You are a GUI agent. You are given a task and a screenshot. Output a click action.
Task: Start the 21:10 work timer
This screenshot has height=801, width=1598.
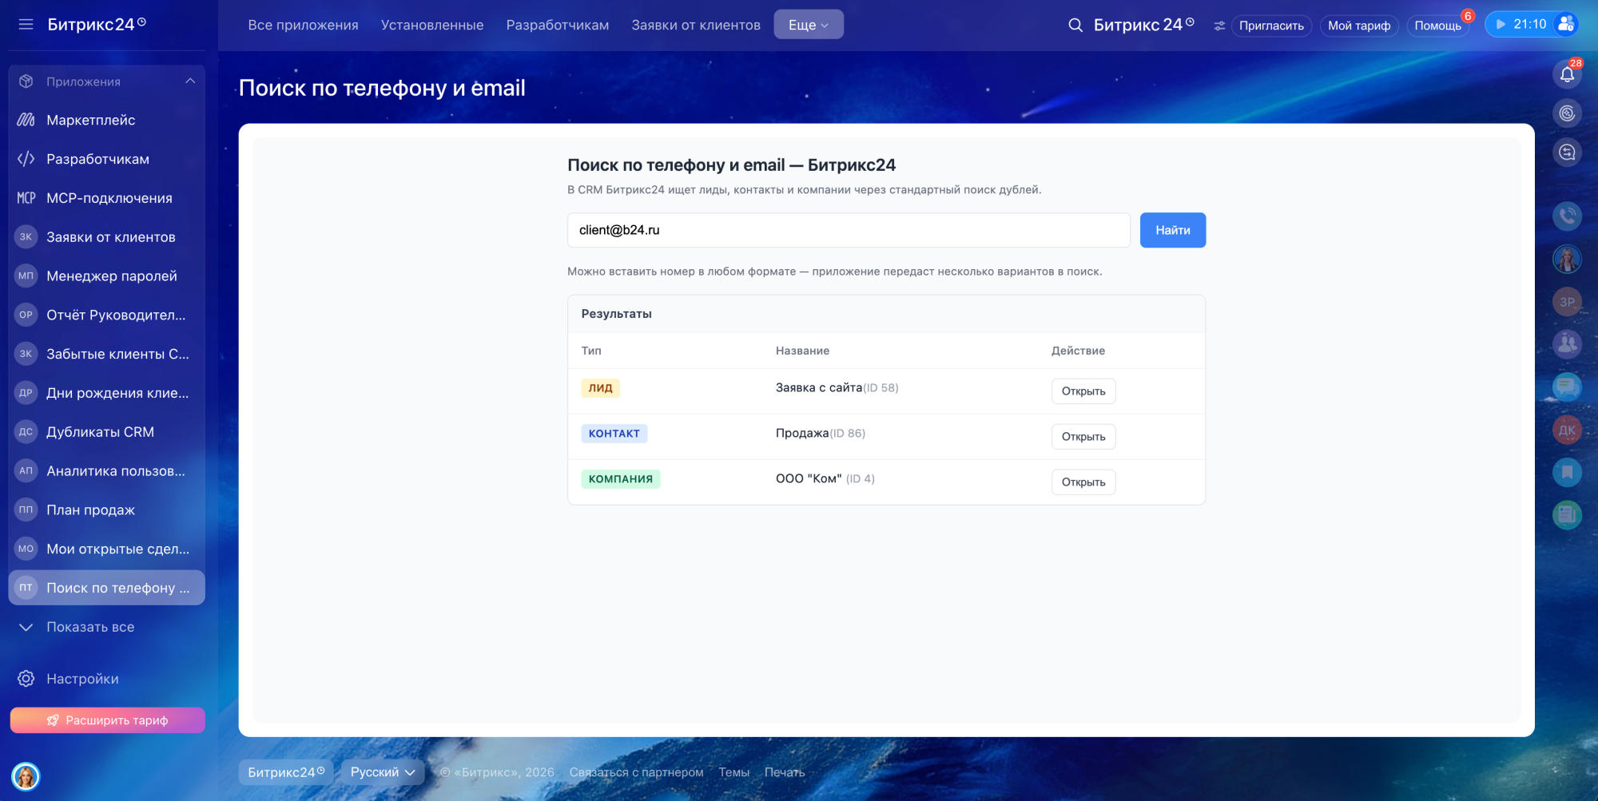tap(1520, 25)
